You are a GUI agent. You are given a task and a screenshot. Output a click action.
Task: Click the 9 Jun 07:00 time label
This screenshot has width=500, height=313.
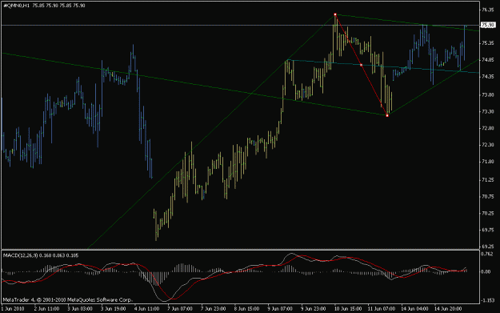(280, 309)
